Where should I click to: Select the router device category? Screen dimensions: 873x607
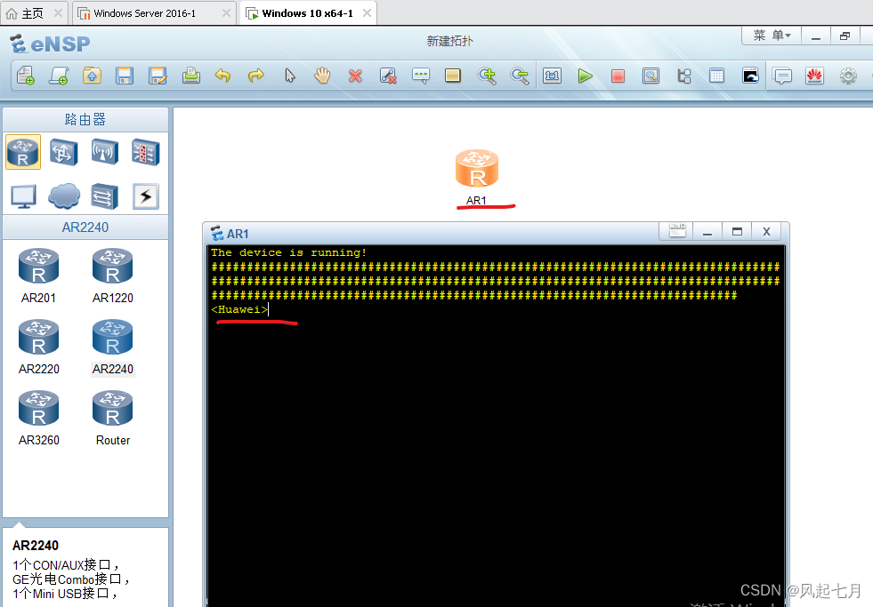point(23,152)
